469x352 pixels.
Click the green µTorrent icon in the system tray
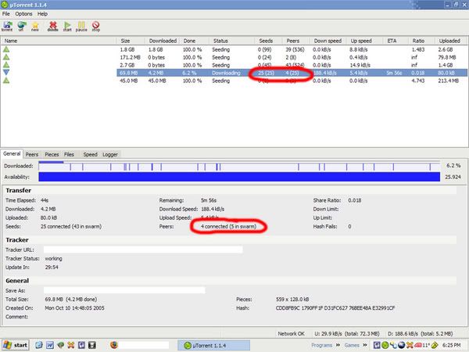pos(385,345)
